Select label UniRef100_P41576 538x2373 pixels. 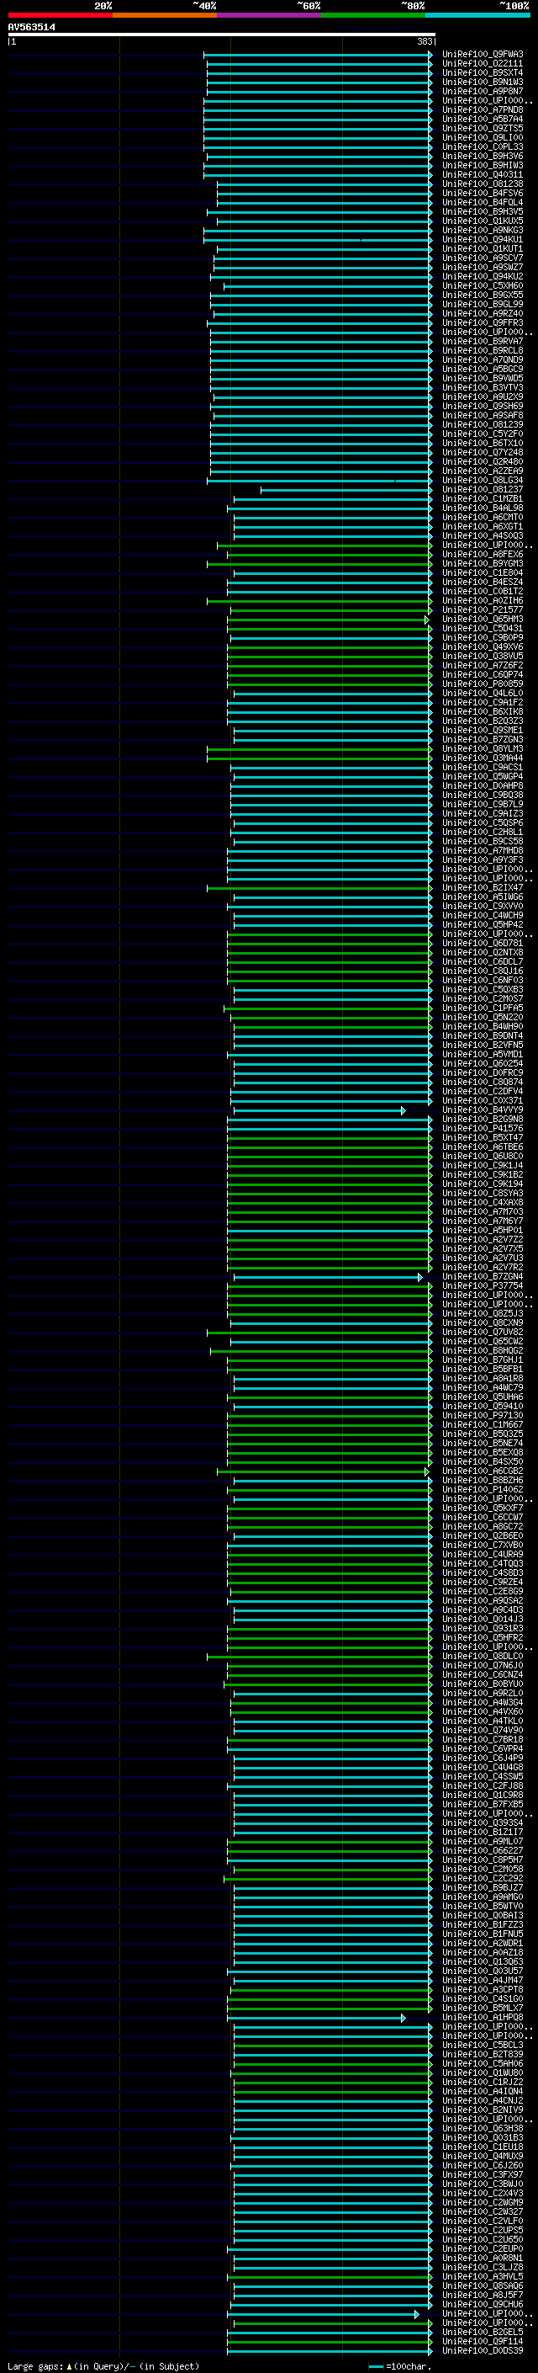click(x=483, y=1129)
